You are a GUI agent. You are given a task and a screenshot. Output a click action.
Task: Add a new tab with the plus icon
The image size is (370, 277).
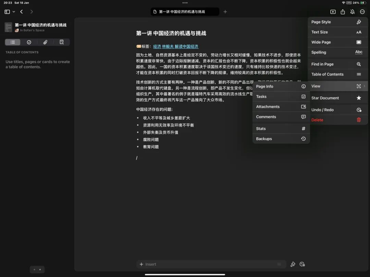(225, 12)
